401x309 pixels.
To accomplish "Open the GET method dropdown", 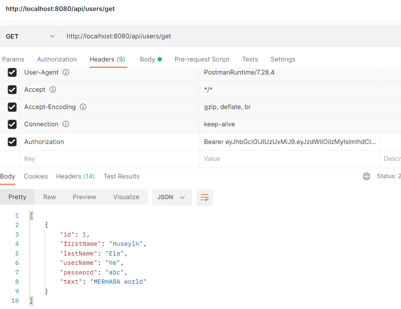I will (x=30, y=36).
